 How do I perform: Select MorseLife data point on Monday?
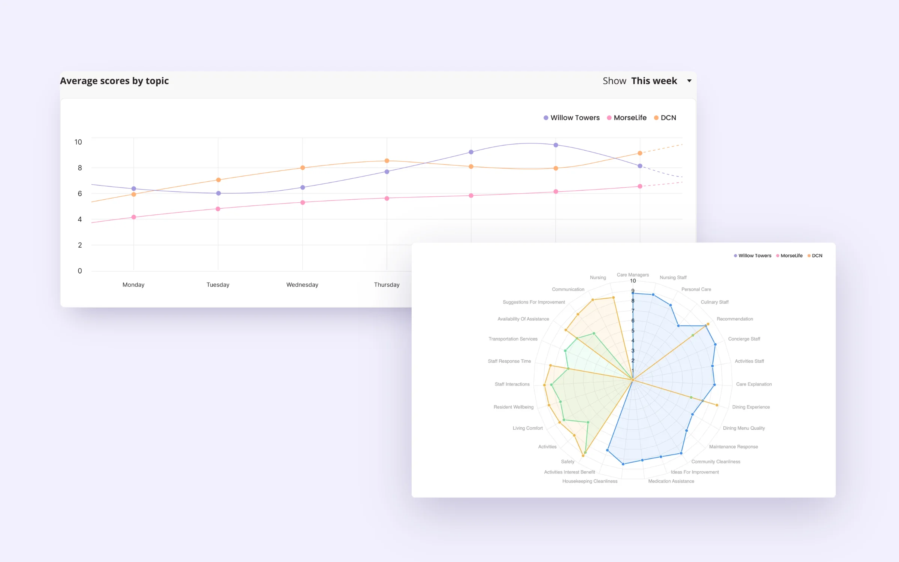pos(134,217)
